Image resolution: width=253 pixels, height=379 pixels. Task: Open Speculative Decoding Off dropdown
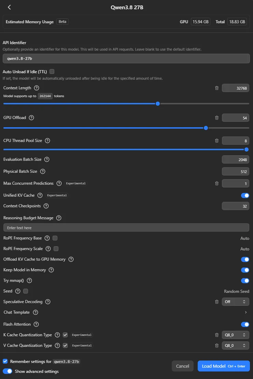click(235, 302)
